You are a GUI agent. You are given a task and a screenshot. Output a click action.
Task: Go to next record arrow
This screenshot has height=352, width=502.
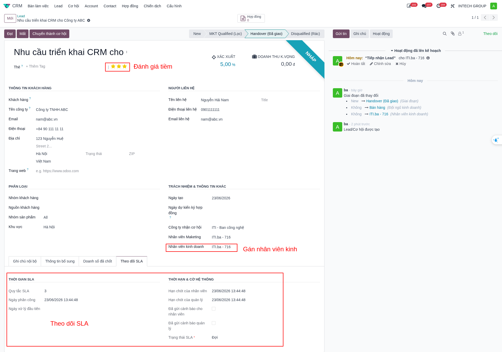coord(494,17)
